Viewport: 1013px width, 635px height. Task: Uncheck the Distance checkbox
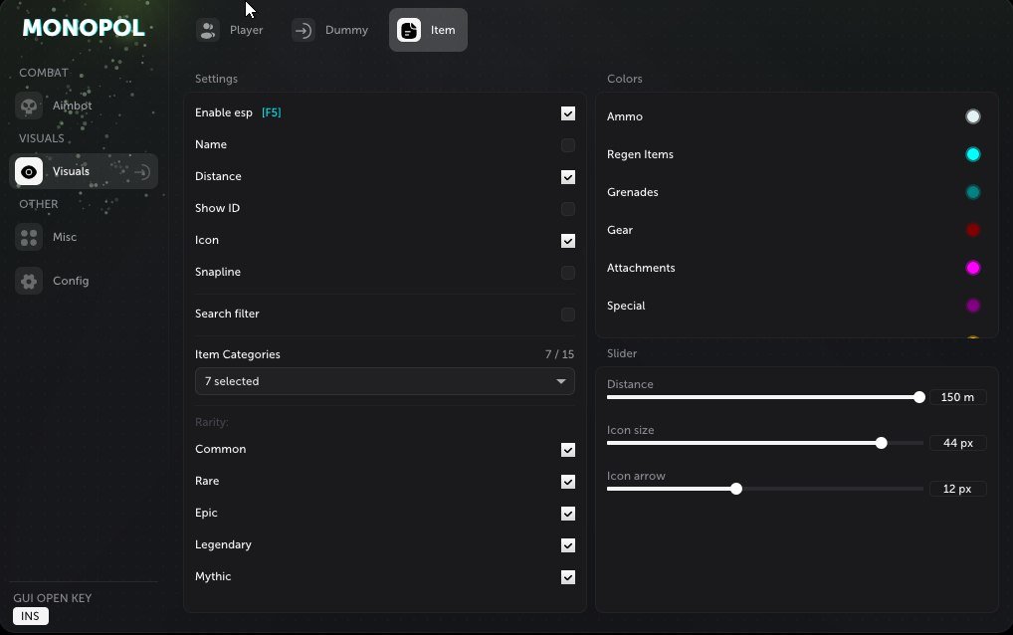pyautogui.click(x=568, y=177)
